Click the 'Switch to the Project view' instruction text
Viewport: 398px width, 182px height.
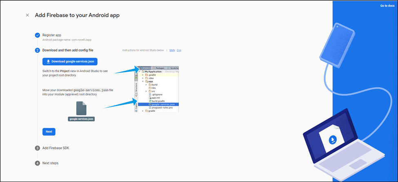(x=75, y=73)
